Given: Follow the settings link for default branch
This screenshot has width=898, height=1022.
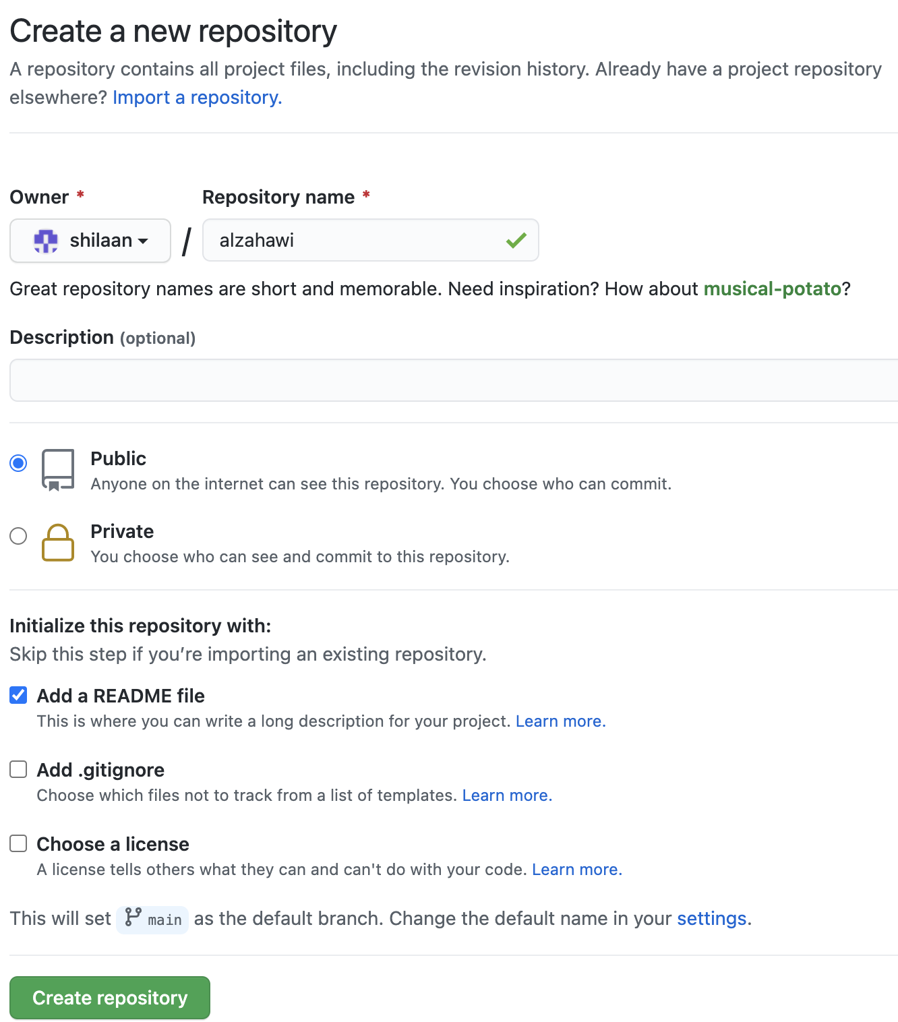Looking at the screenshot, I should [712, 919].
